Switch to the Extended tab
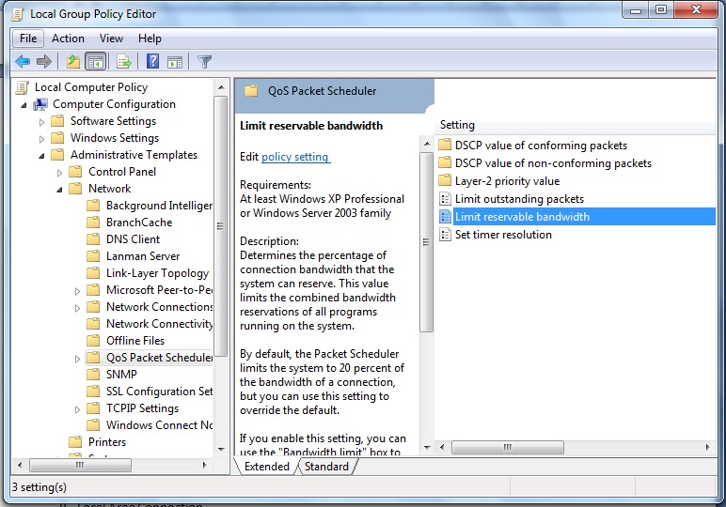 click(267, 467)
